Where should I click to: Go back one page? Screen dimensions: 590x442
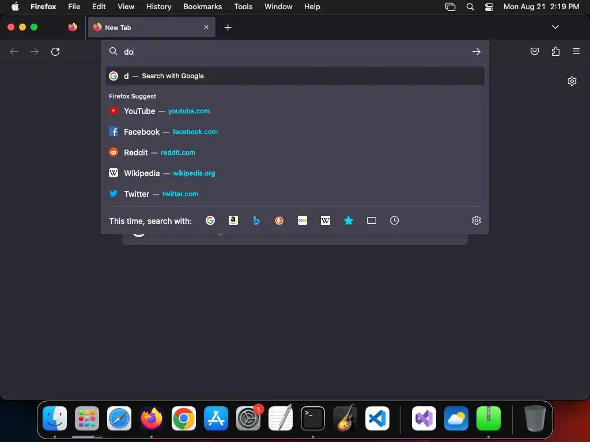pos(14,51)
